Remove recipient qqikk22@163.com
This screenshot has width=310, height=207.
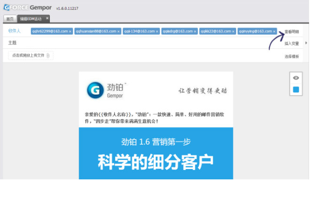coord(233,31)
